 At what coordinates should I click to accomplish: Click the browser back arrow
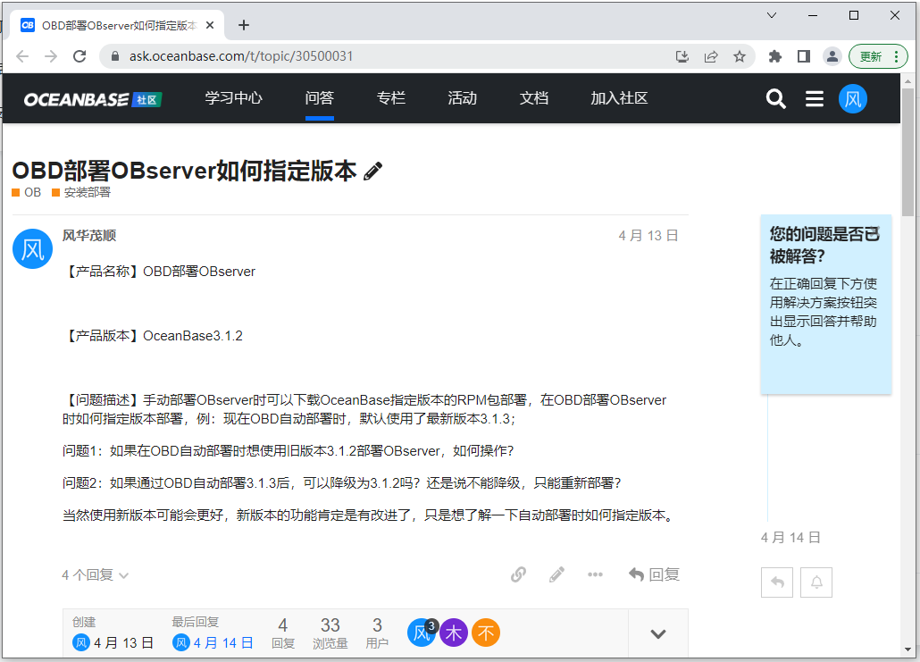point(22,56)
